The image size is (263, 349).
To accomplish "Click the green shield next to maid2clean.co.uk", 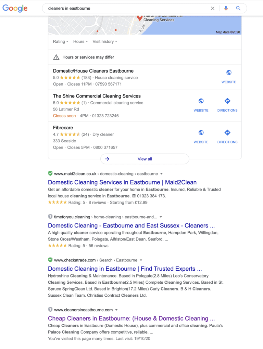I will [50, 173].
